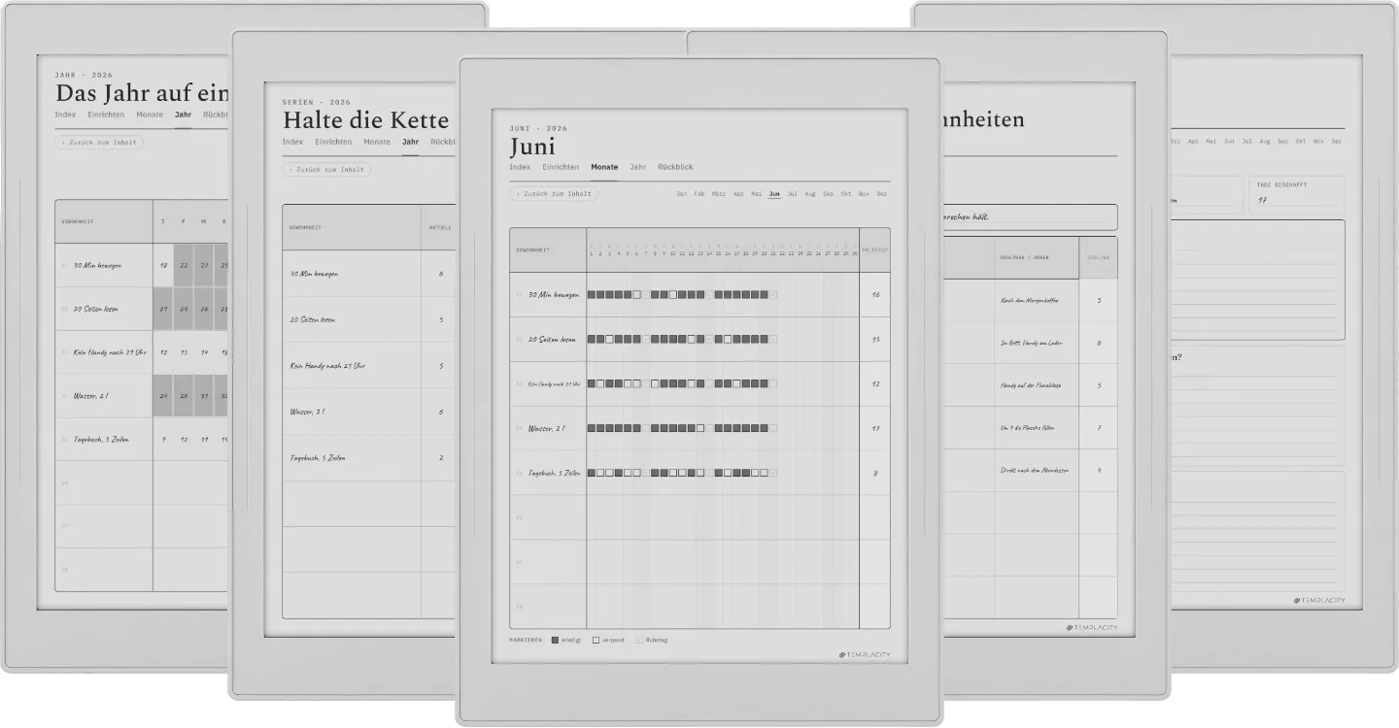Open the Monate tab on 'Halte die Kette' page
1399x728 pixels.
click(x=377, y=142)
